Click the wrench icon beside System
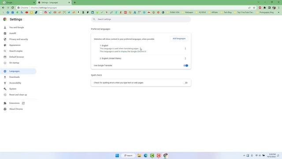 tap(5, 89)
